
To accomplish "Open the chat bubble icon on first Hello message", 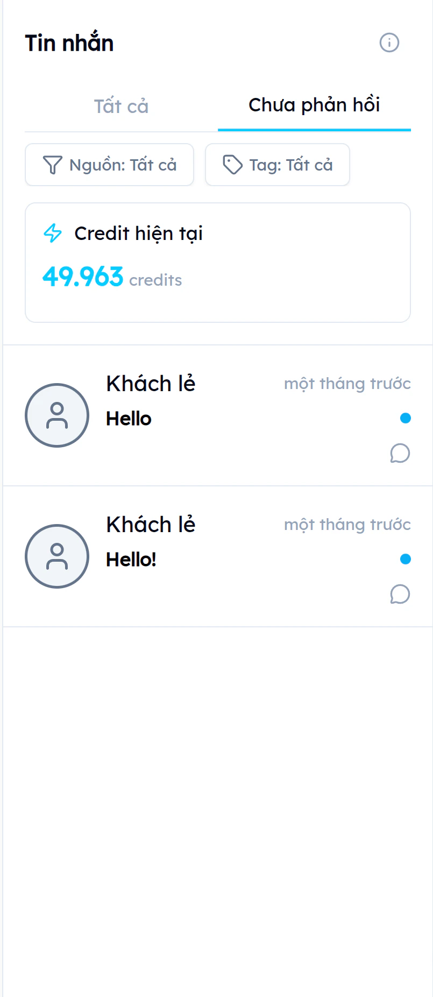I will pyautogui.click(x=400, y=454).
